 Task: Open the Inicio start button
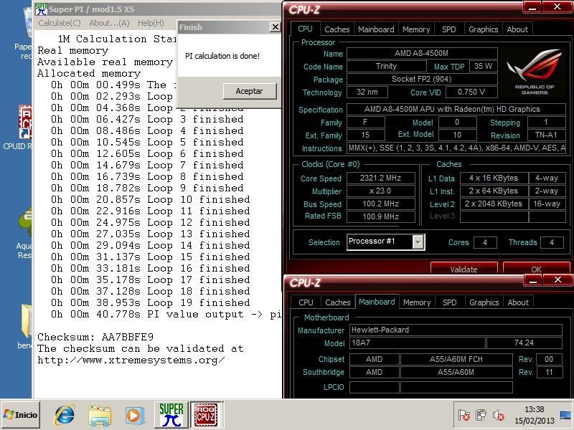pos(21,415)
